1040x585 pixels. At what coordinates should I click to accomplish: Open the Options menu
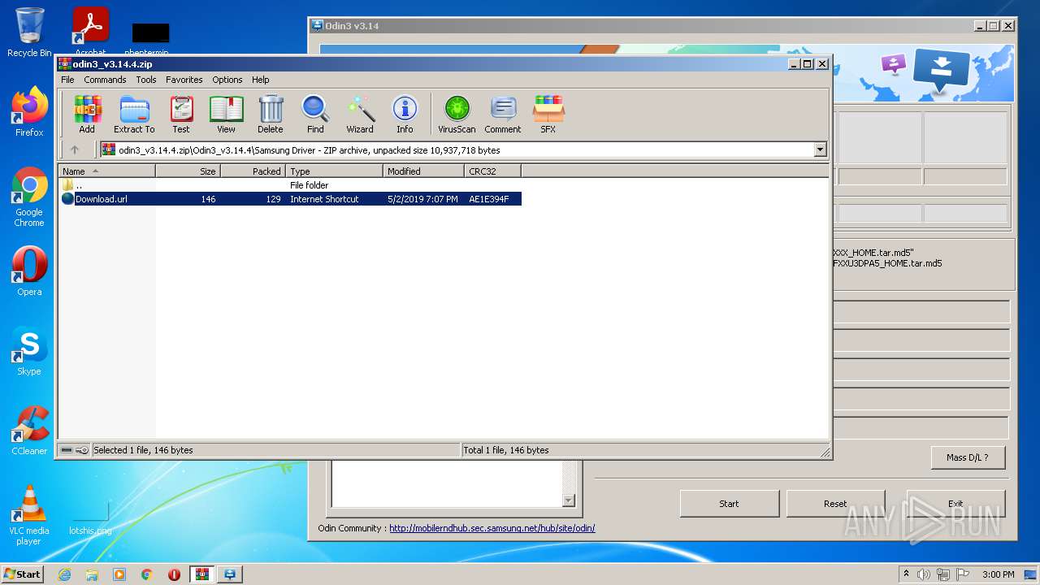click(227, 80)
